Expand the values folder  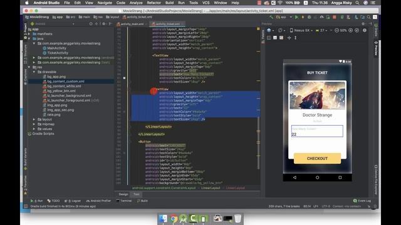[x=34, y=129]
